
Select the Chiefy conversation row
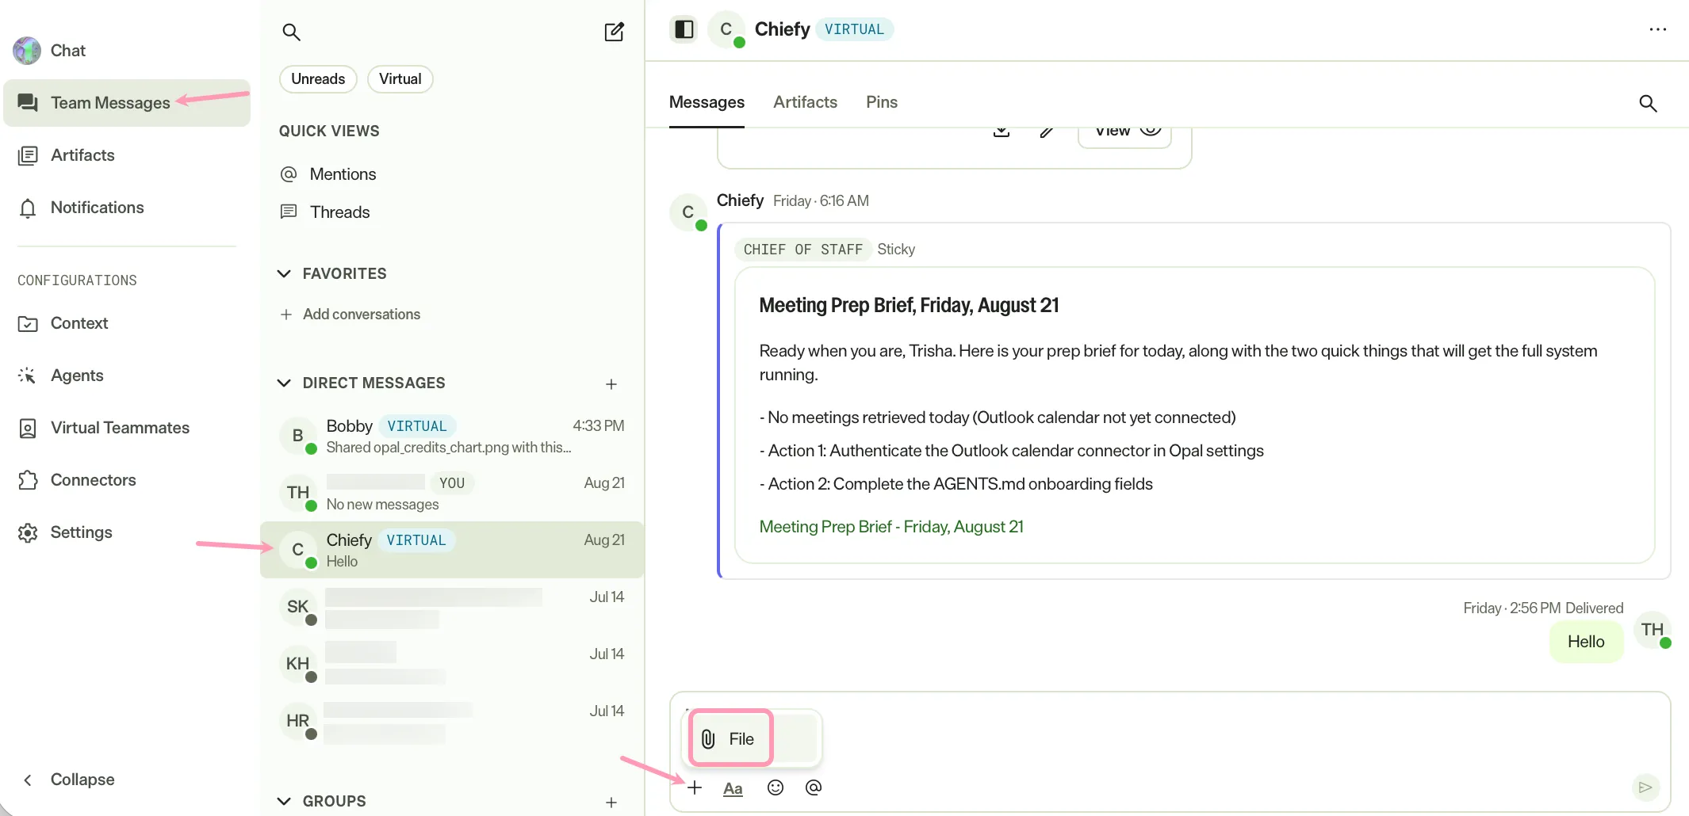click(452, 550)
